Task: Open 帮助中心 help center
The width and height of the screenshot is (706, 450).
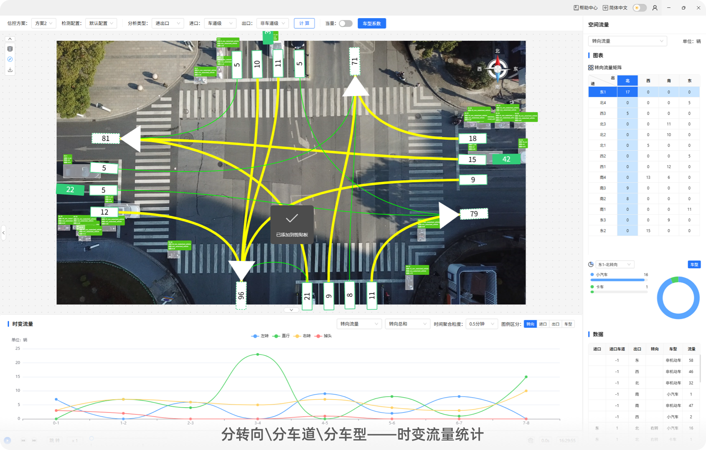Action: click(586, 8)
